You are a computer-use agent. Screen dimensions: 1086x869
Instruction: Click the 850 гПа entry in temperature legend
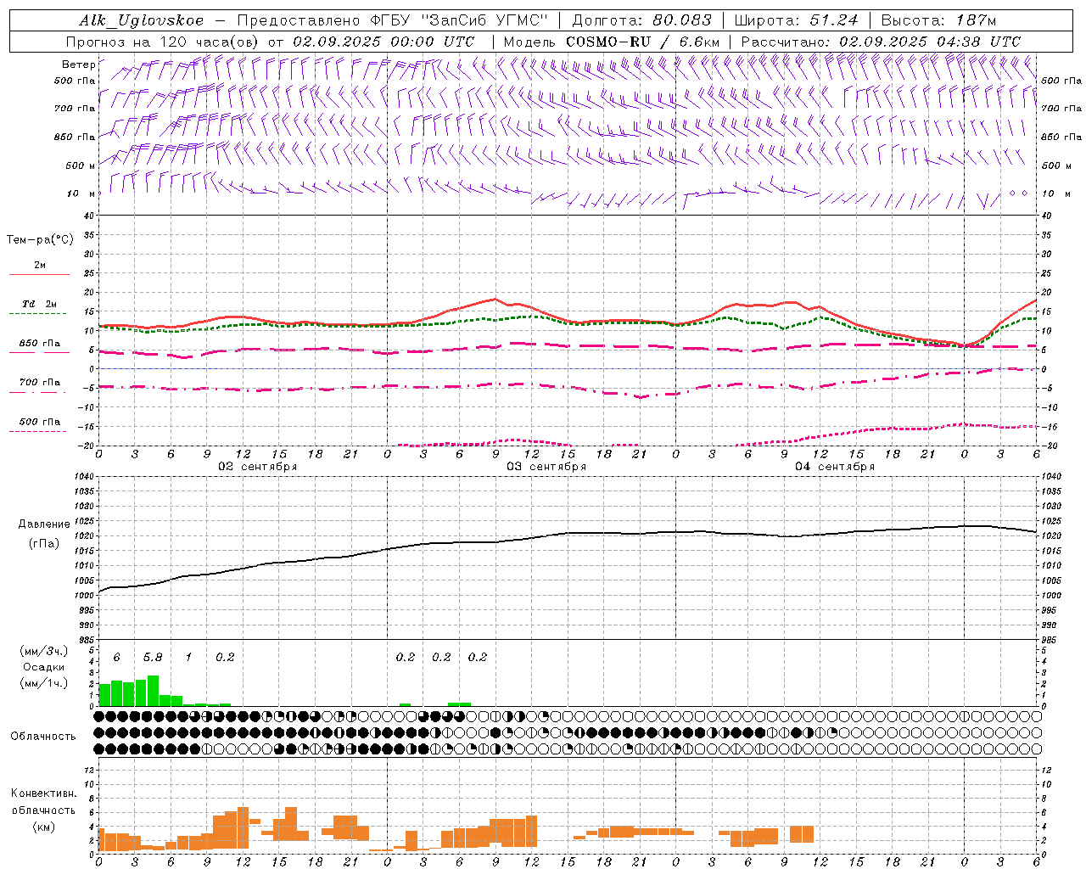(x=40, y=344)
